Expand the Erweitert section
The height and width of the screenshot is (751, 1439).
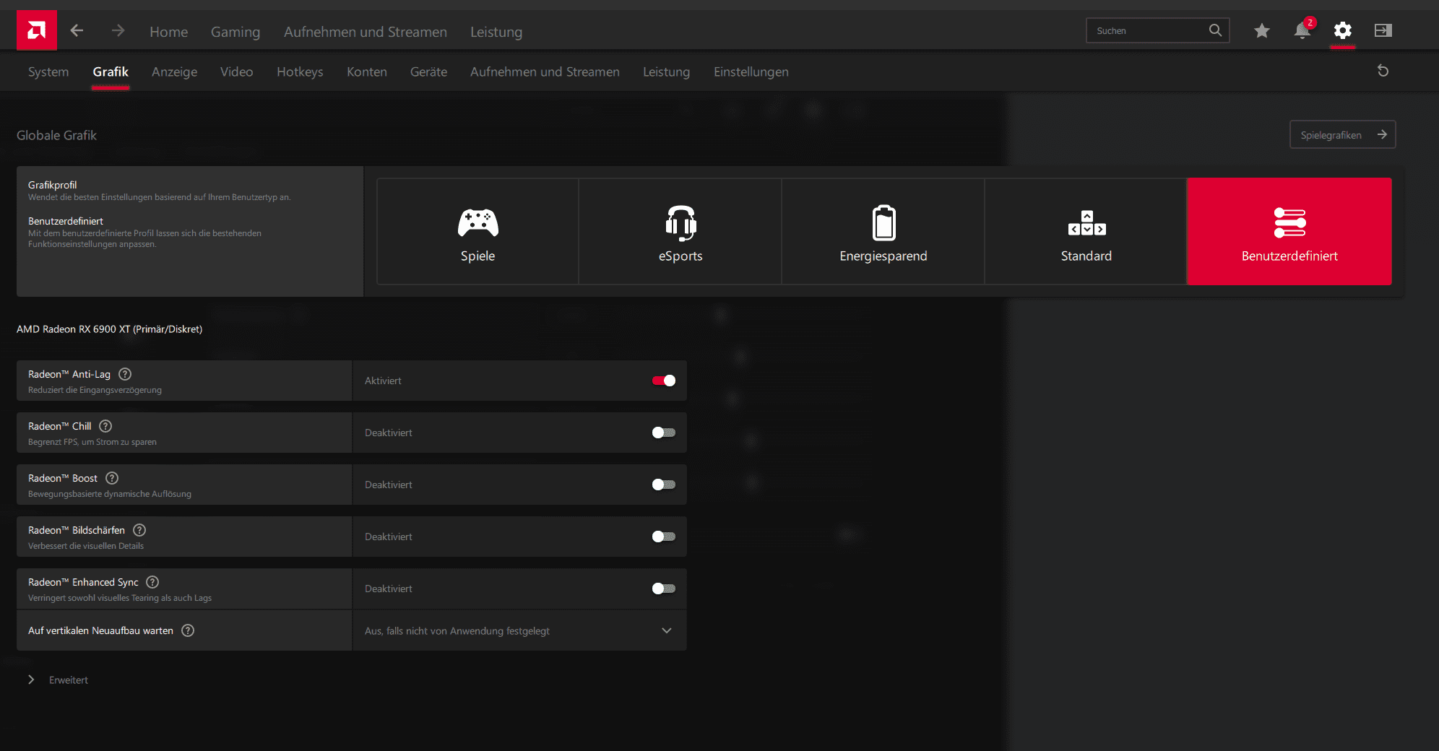coord(58,680)
